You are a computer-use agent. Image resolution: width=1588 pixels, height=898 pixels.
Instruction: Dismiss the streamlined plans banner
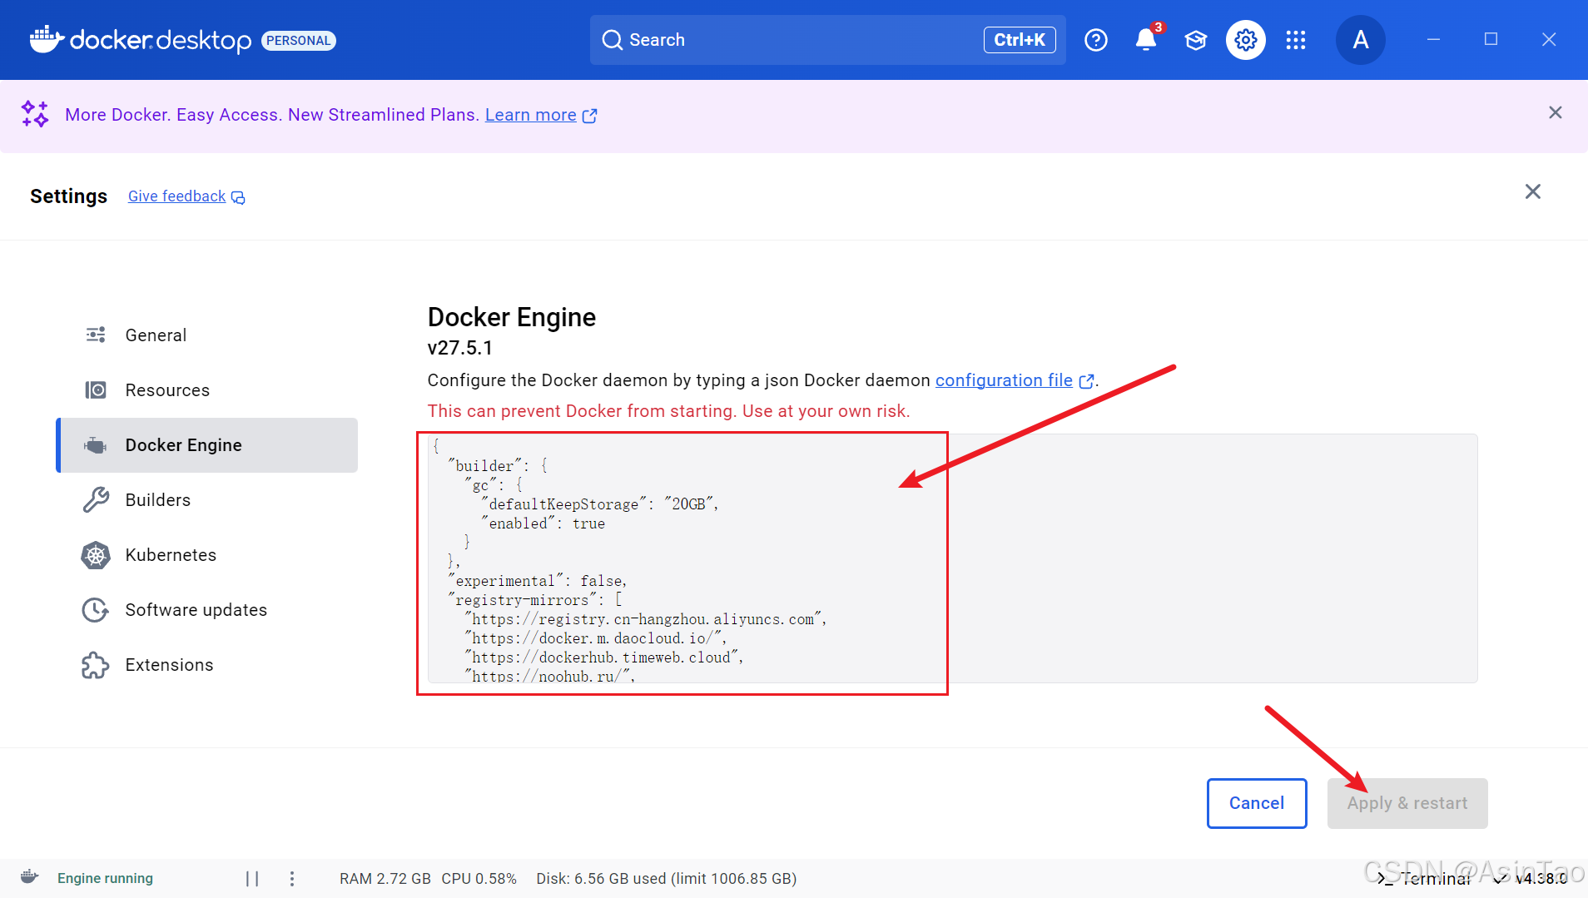(x=1555, y=112)
